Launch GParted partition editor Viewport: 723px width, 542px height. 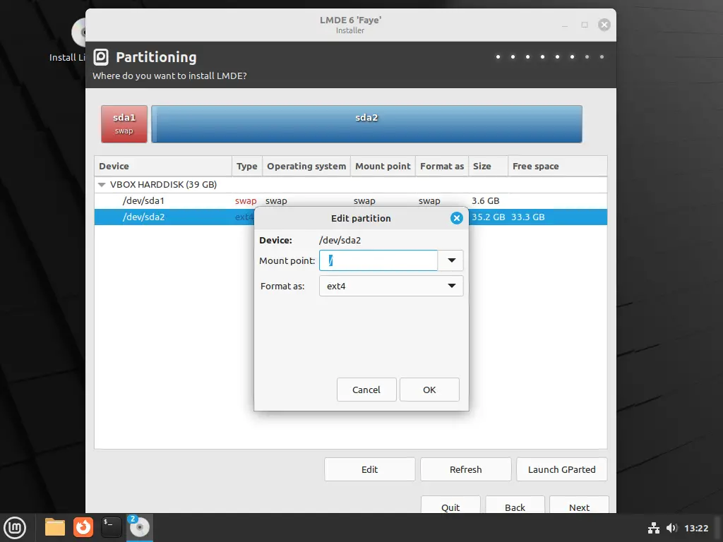pyautogui.click(x=561, y=469)
